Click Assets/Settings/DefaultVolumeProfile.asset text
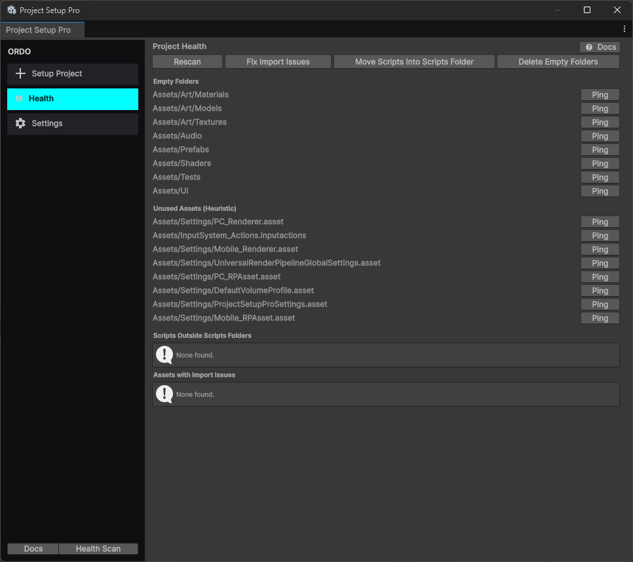 (233, 290)
